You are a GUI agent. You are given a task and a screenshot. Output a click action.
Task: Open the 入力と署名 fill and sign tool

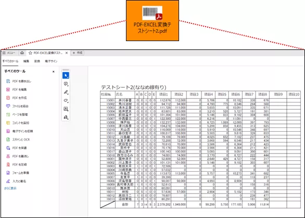click(16, 181)
